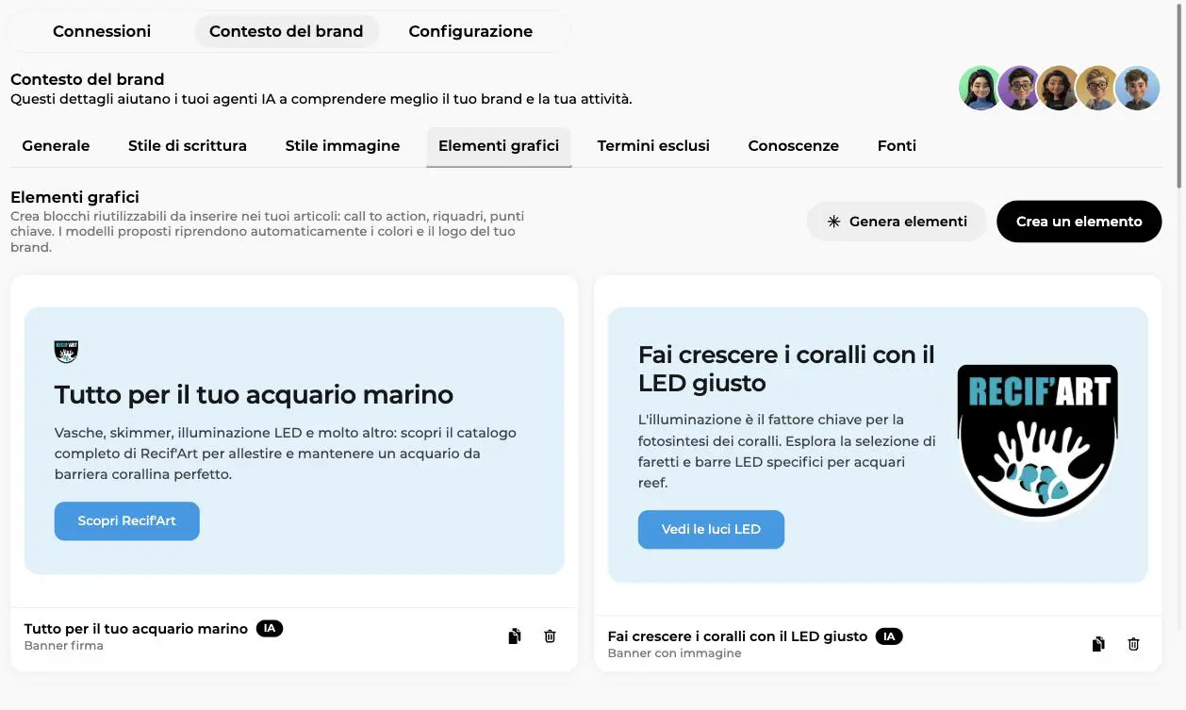
Task: Switch to the Stile di scrittura tab
Action: point(188,146)
